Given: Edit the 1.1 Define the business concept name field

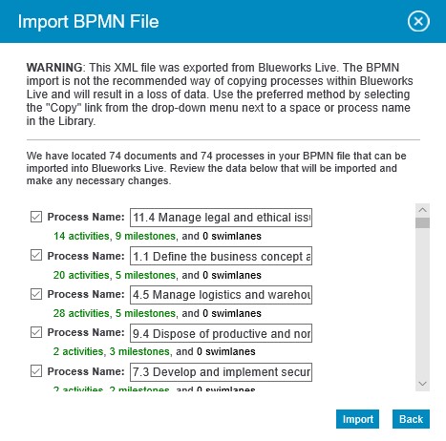Looking at the screenshot, I should point(221,256).
